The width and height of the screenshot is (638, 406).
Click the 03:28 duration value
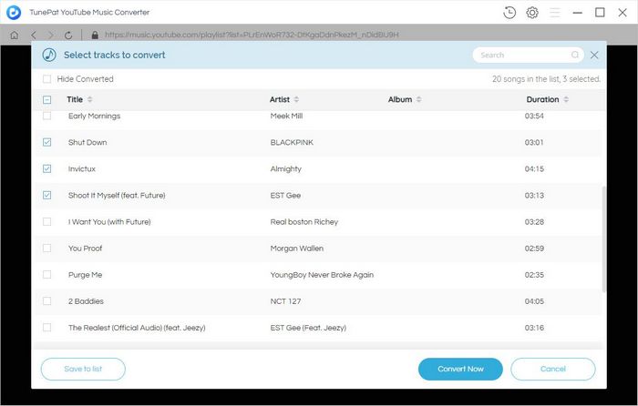point(534,222)
